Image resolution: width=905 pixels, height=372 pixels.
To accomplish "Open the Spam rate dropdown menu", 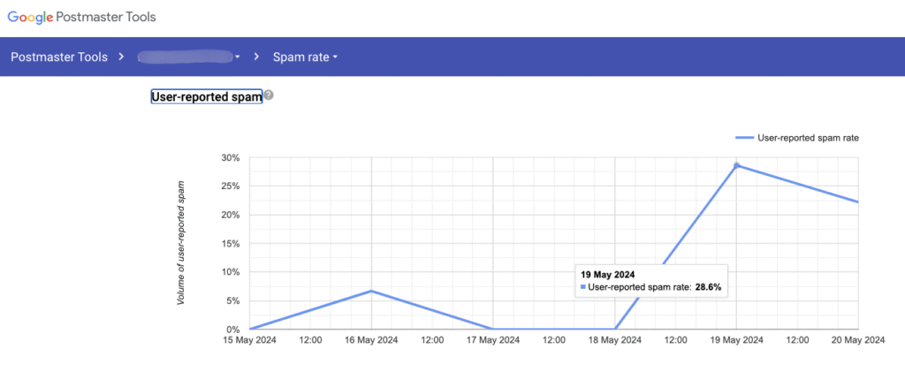I will pos(304,57).
